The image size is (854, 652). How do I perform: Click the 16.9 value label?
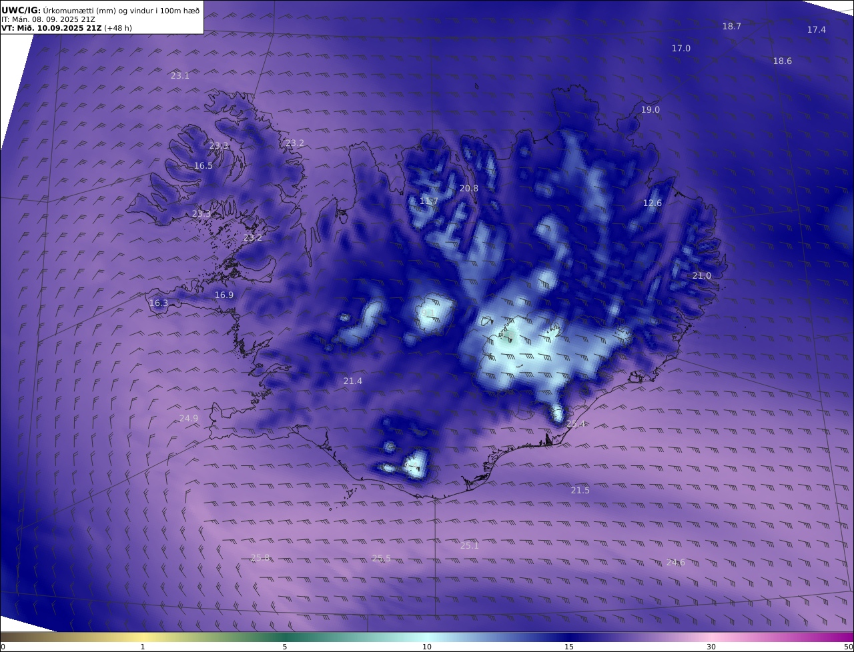(224, 295)
